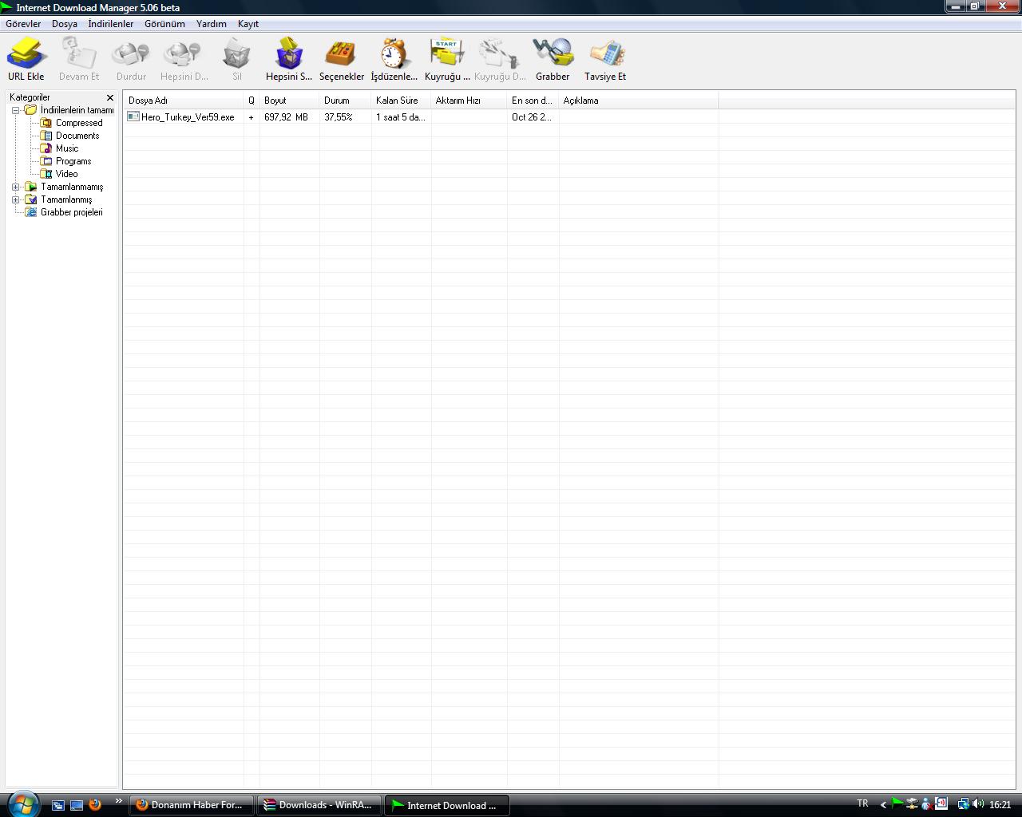The height and width of the screenshot is (817, 1022).
Task: Click the TR language indicator
Action: [x=862, y=803]
